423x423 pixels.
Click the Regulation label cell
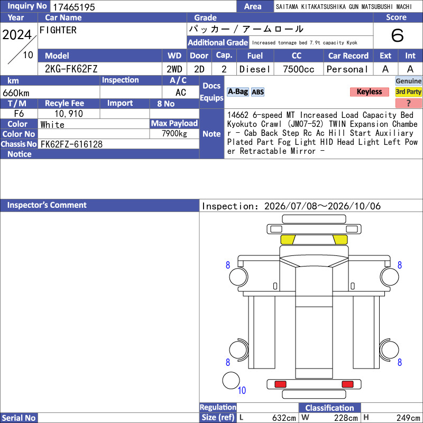coord(218,407)
